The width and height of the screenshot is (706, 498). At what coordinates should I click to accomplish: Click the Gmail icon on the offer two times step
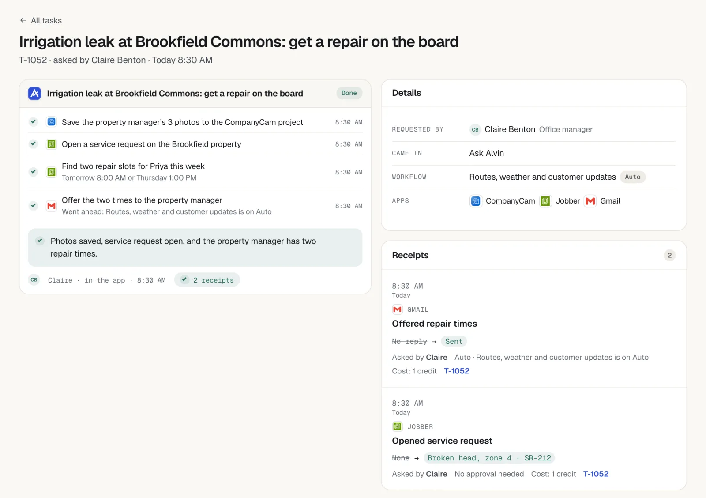pos(52,206)
